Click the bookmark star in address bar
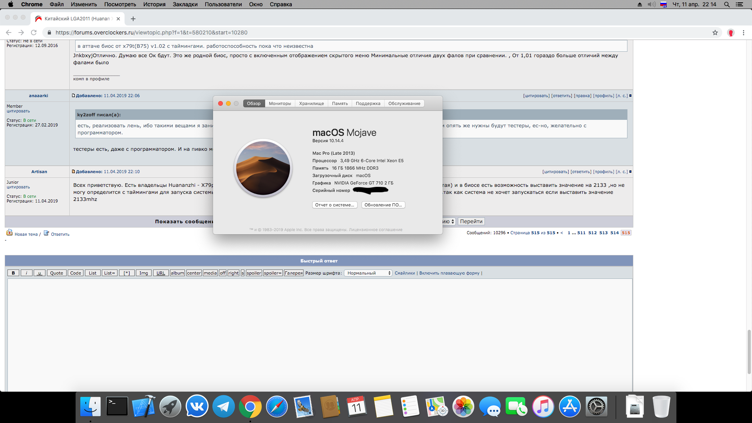The height and width of the screenshot is (423, 752). 715,33
